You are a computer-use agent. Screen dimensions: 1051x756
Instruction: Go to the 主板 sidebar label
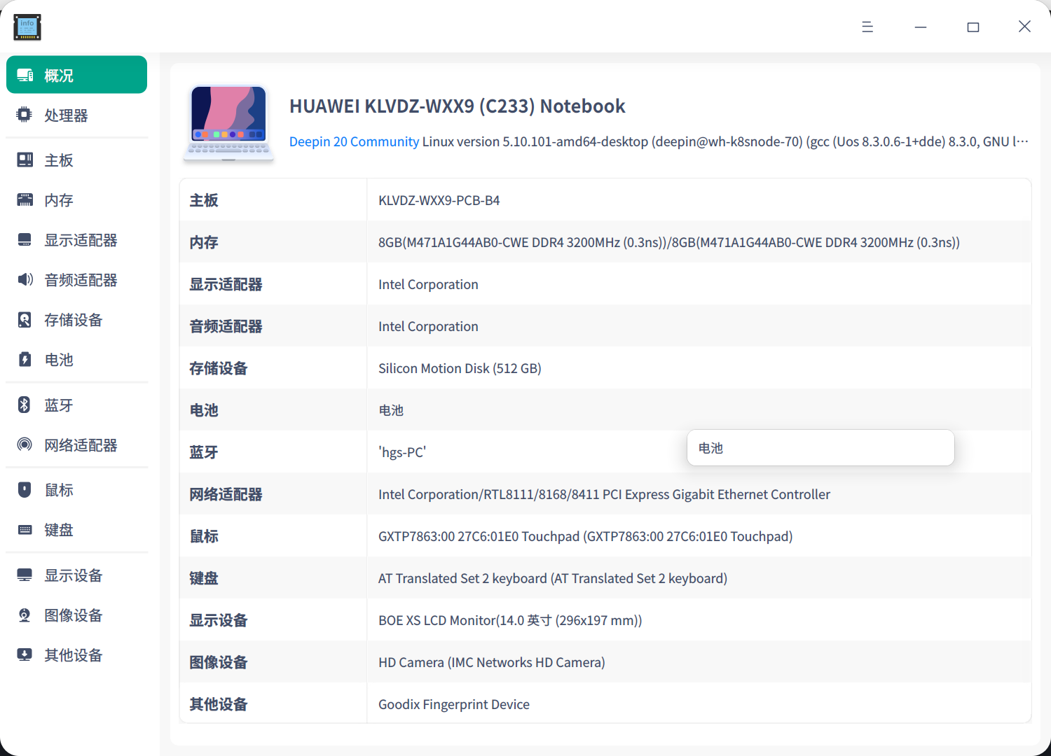click(59, 160)
